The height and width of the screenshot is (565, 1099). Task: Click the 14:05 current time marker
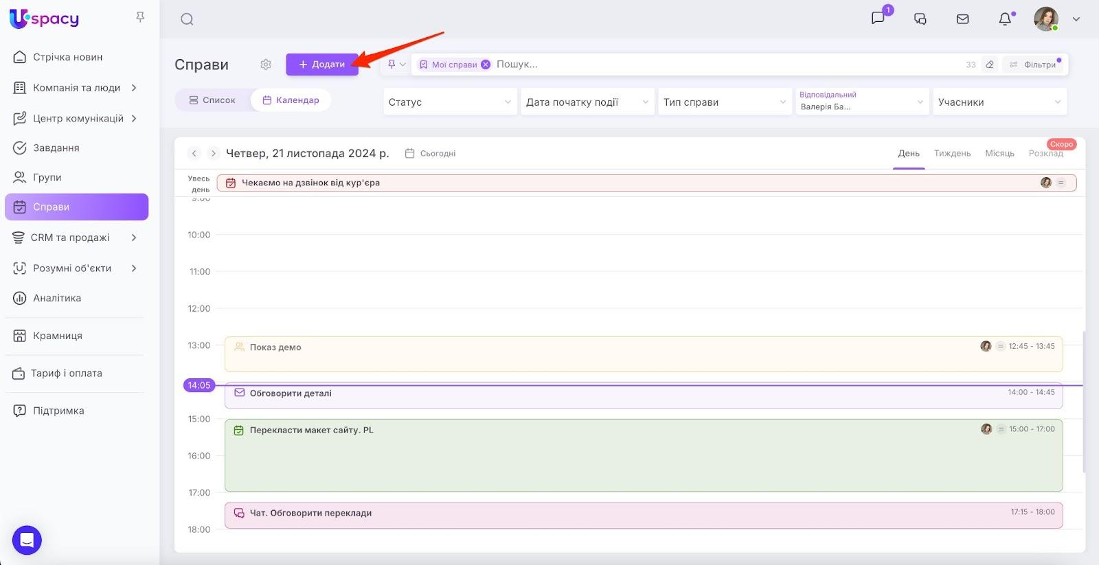coord(199,385)
